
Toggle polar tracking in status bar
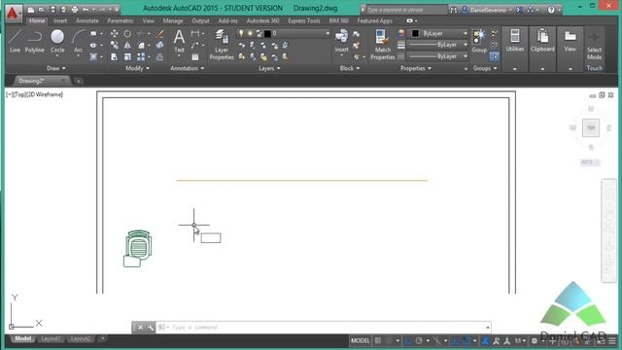(419, 340)
